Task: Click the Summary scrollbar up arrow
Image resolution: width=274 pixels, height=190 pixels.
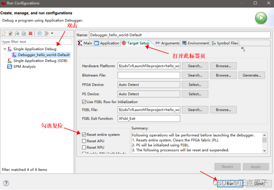Action: coord(265,135)
